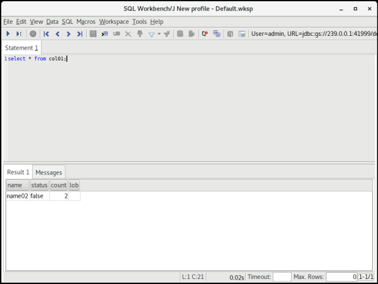The height and width of the screenshot is (284, 378).
Task: Jump to the last statement
Action: (x=80, y=34)
